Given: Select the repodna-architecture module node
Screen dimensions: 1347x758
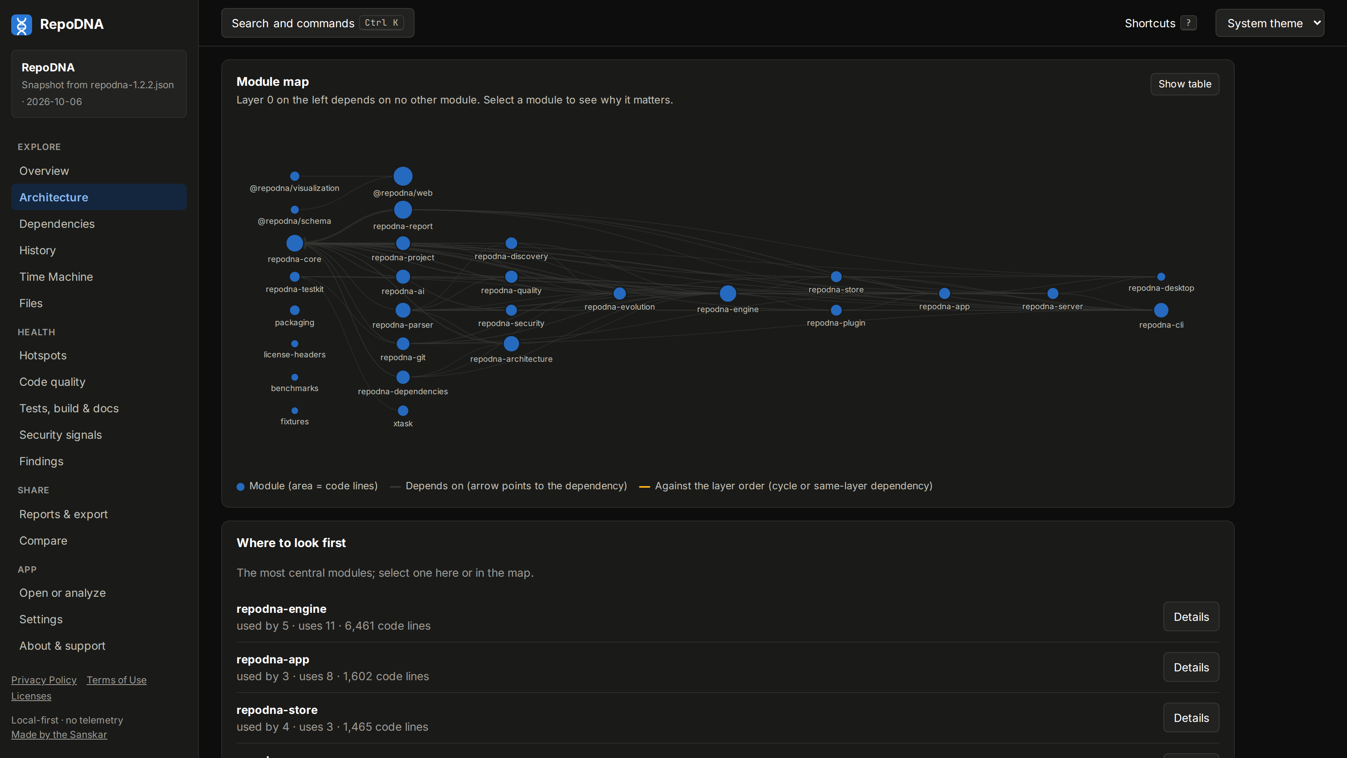Looking at the screenshot, I should (511, 344).
